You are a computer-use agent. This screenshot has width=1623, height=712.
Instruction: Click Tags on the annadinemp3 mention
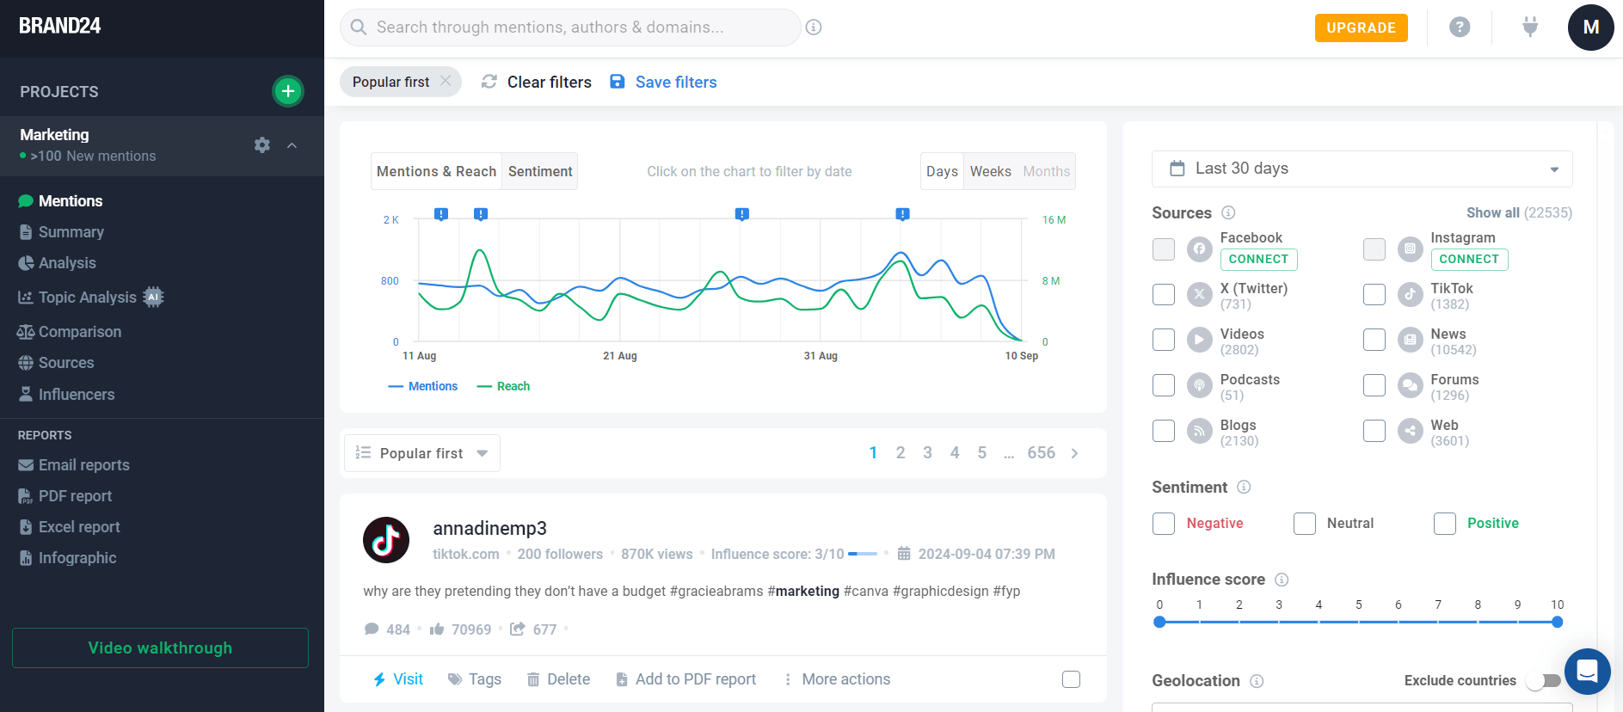tap(475, 679)
